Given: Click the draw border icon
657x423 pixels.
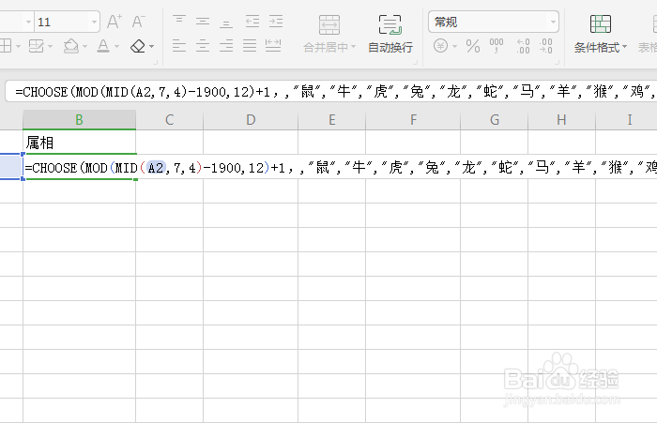Looking at the screenshot, I should point(37,46).
